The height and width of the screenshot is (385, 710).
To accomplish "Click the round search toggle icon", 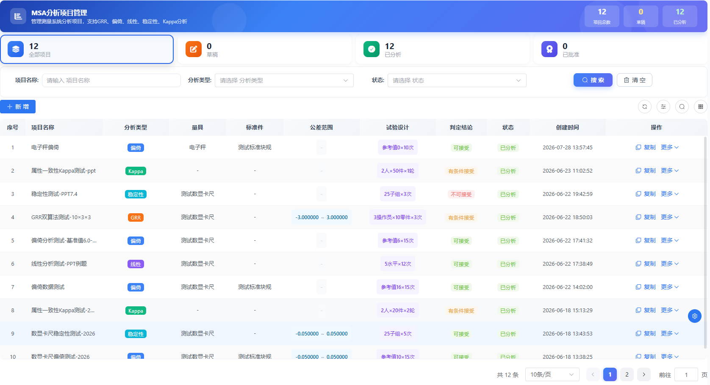I will 682,107.
